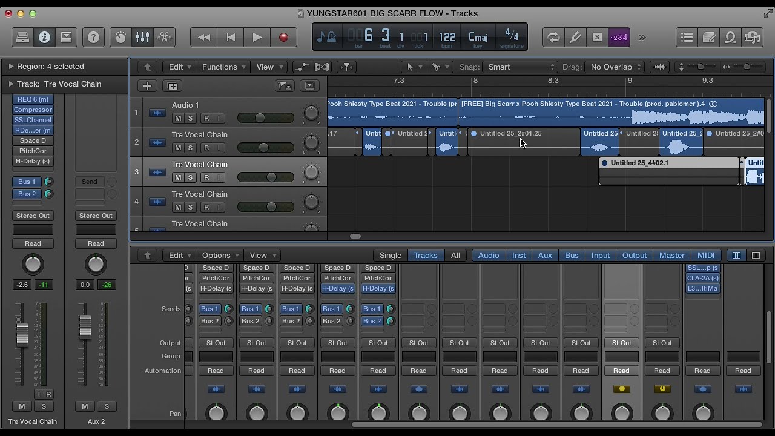
Task: Solo the Audio 1 track
Action: click(190, 118)
